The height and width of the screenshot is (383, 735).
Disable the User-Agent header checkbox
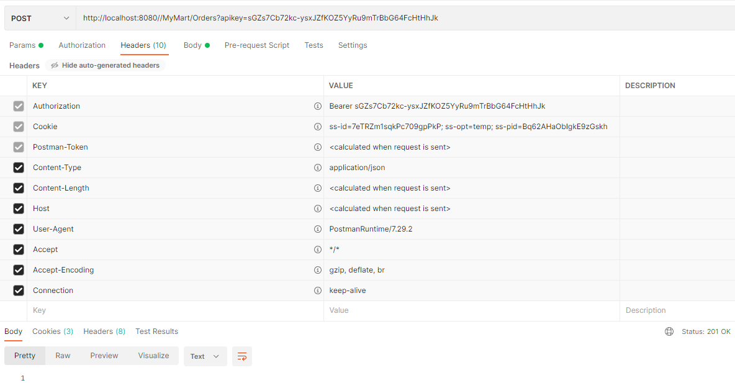click(x=19, y=229)
